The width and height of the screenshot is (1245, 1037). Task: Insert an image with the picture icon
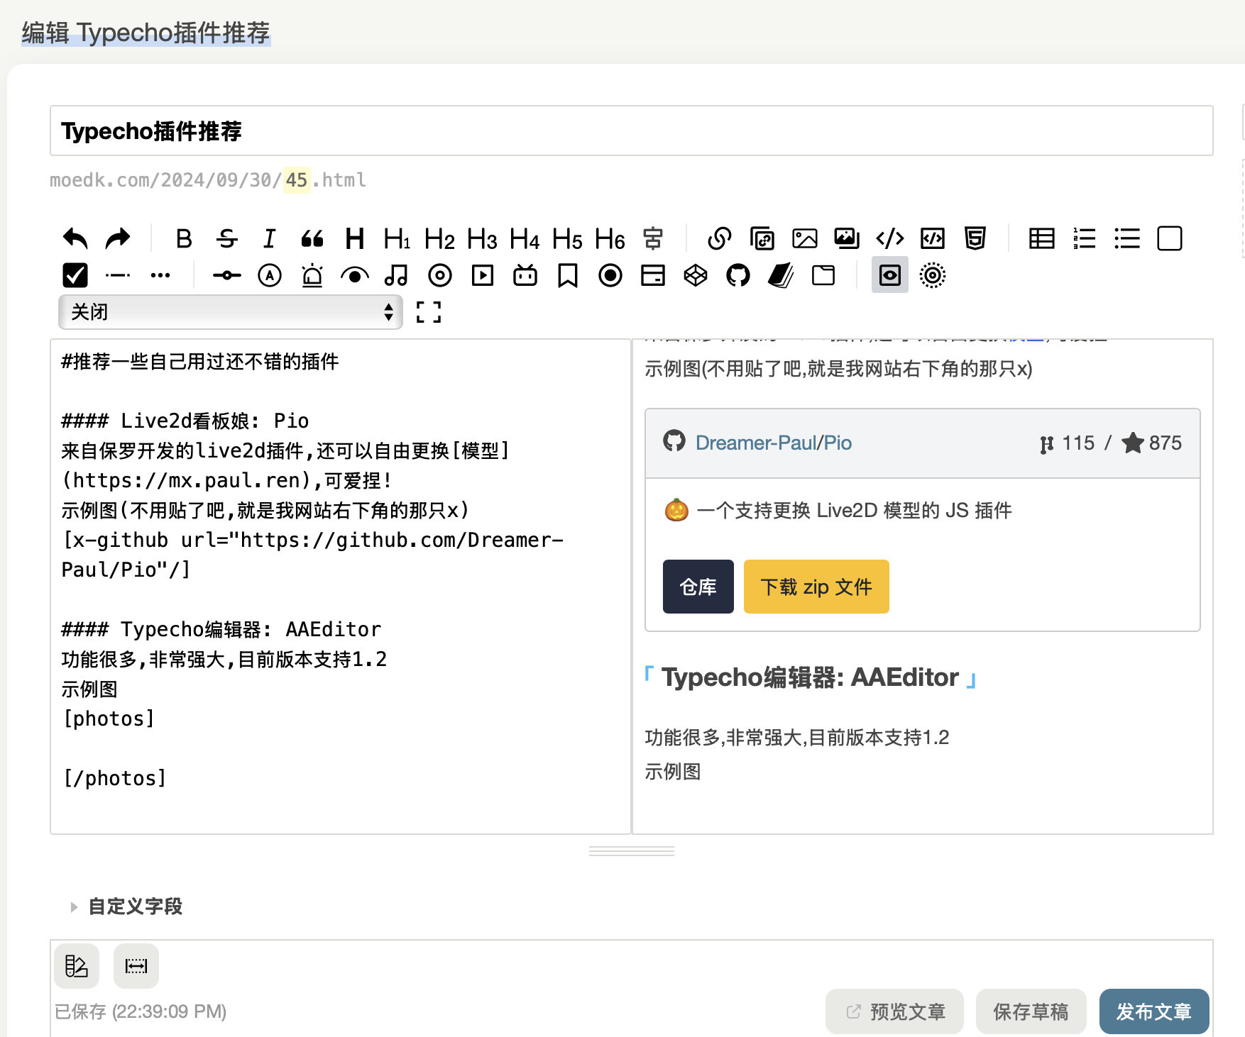click(805, 238)
